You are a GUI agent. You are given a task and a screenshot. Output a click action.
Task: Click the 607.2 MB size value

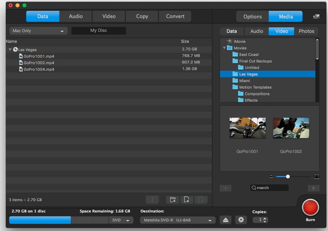(x=191, y=62)
